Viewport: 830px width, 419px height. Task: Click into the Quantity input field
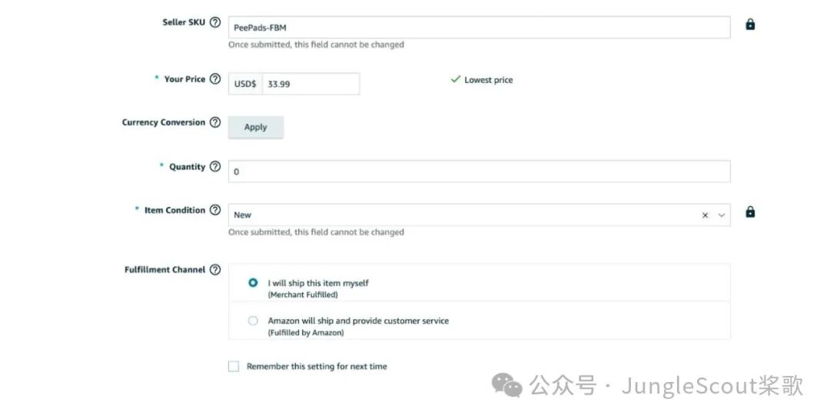pos(478,171)
